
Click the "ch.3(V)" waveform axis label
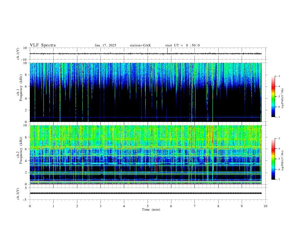click(x=18, y=194)
